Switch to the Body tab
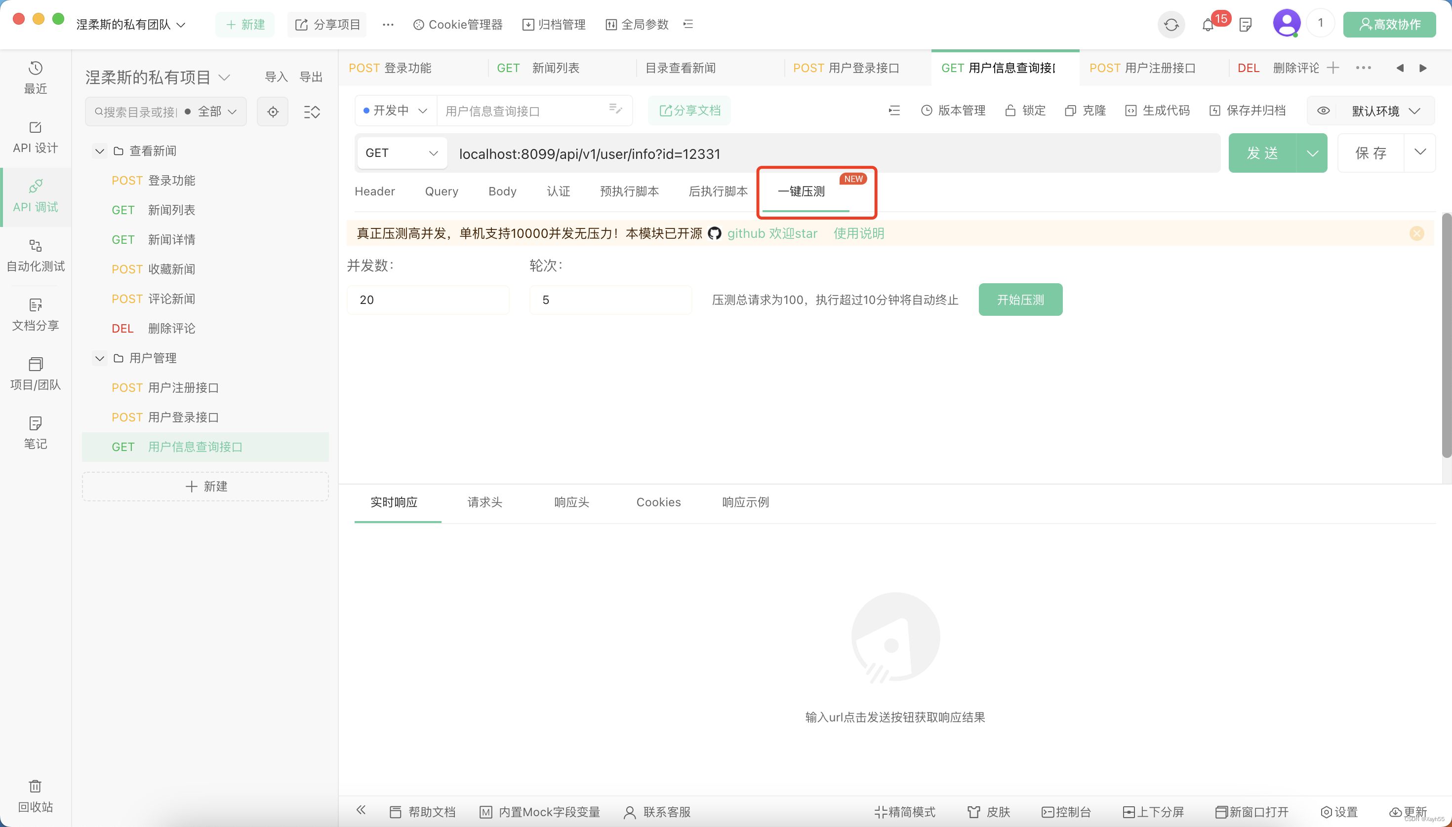The height and width of the screenshot is (827, 1452). [501, 191]
